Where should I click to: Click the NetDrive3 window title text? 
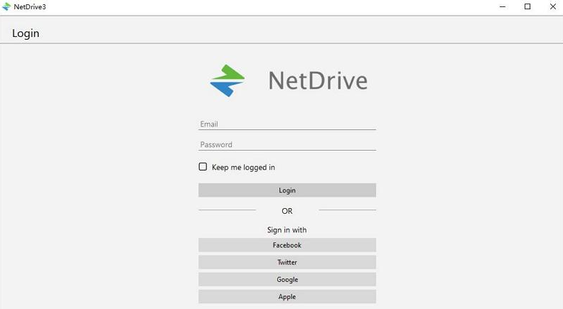pos(30,7)
